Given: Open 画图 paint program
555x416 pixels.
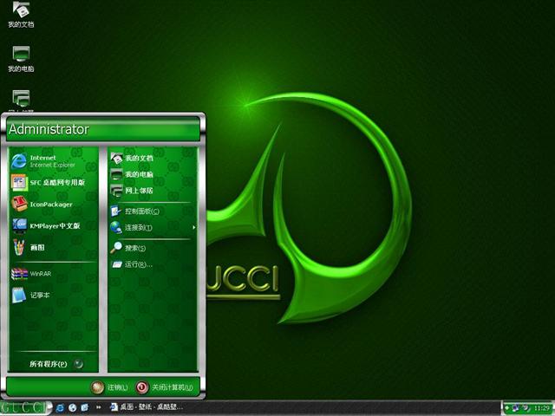Looking at the screenshot, I should point(53,247).
